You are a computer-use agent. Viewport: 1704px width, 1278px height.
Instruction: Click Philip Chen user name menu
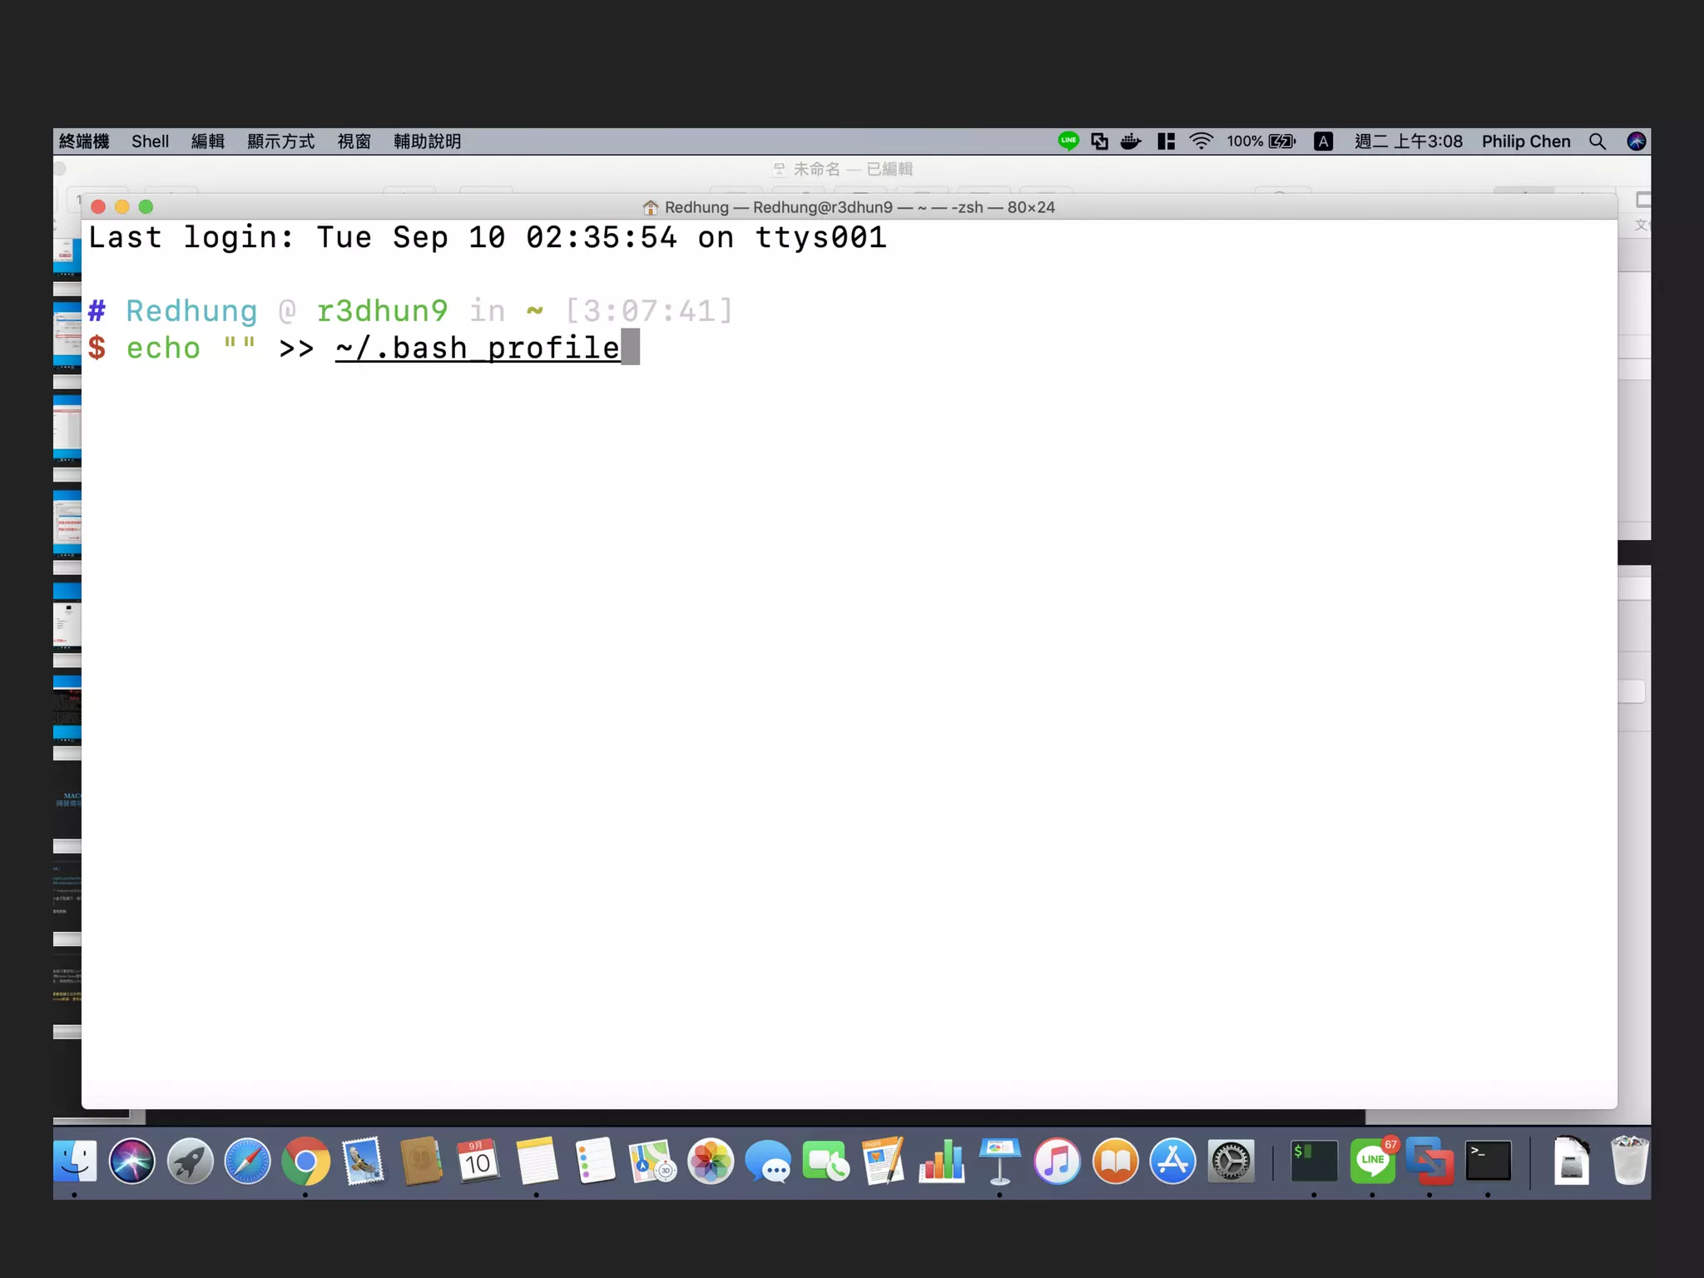[1525, 141]
